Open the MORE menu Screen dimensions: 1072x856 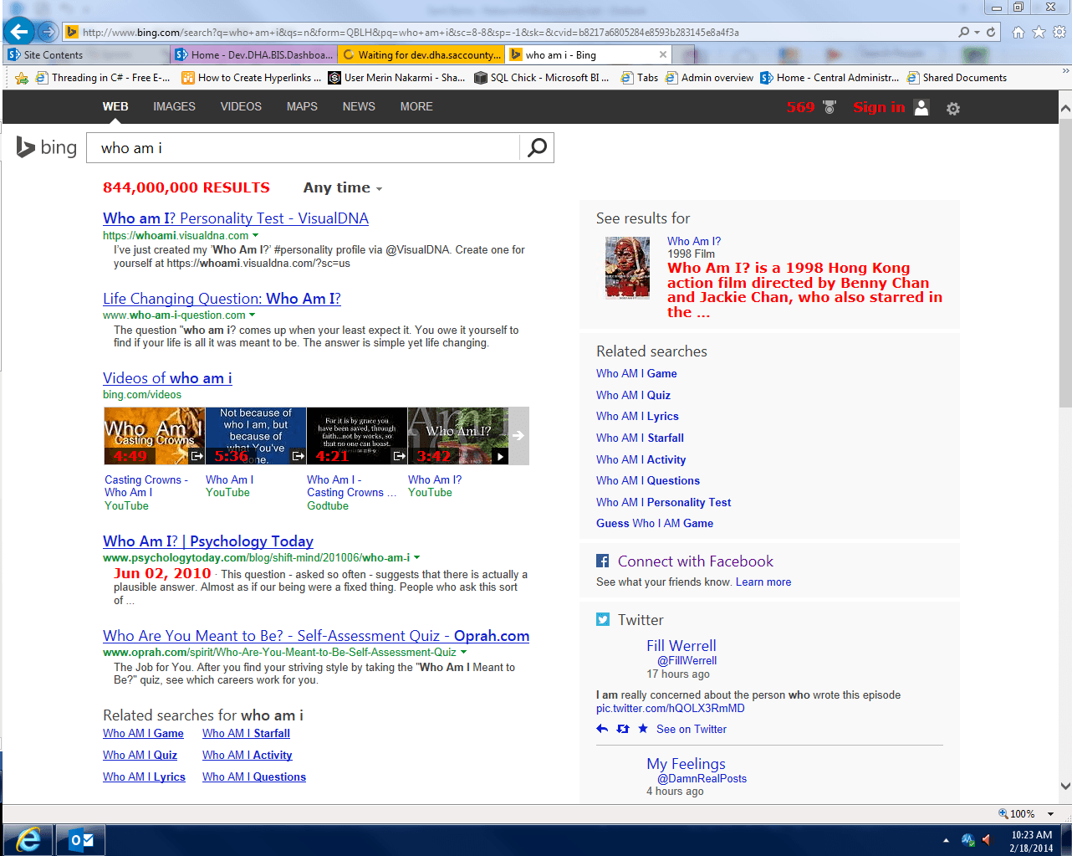pyautogui.click(x=416, y=106)
